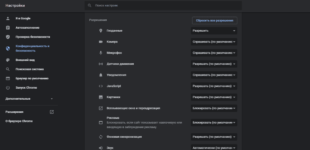This screenshot has height=150, width=310.
Task: Open the Геоданные permission dropdown
Action: point(214,31)
